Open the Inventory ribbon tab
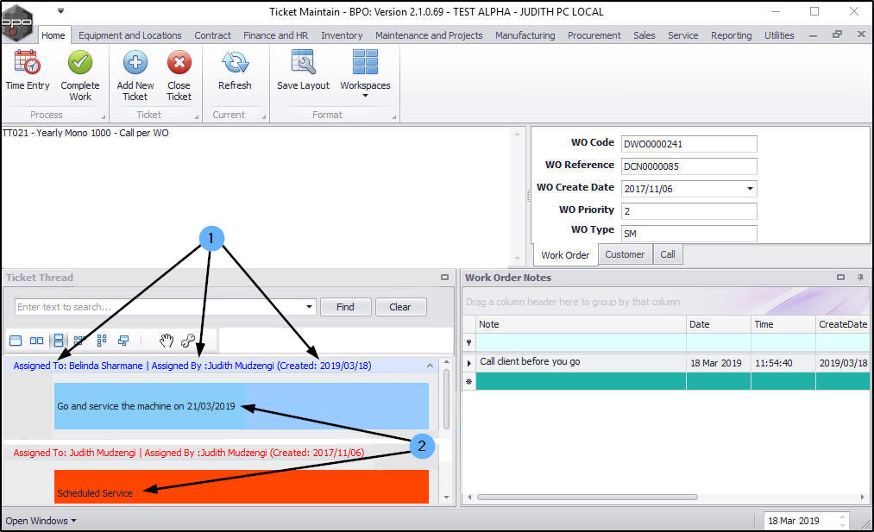 pos(342,35)
